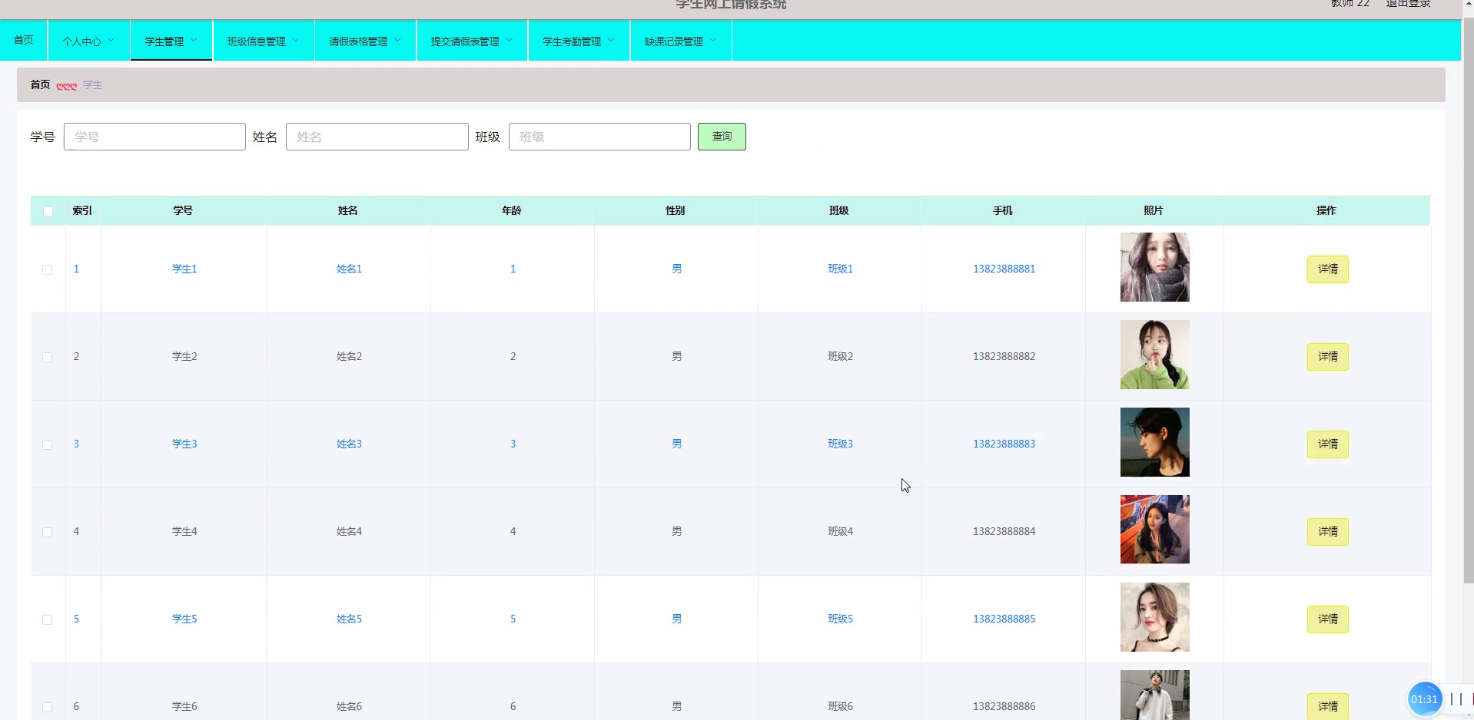Click the photo thumbnail of 学生6
The height and width of the screenshot is (720, 1474).
[x=1154, y=695]
